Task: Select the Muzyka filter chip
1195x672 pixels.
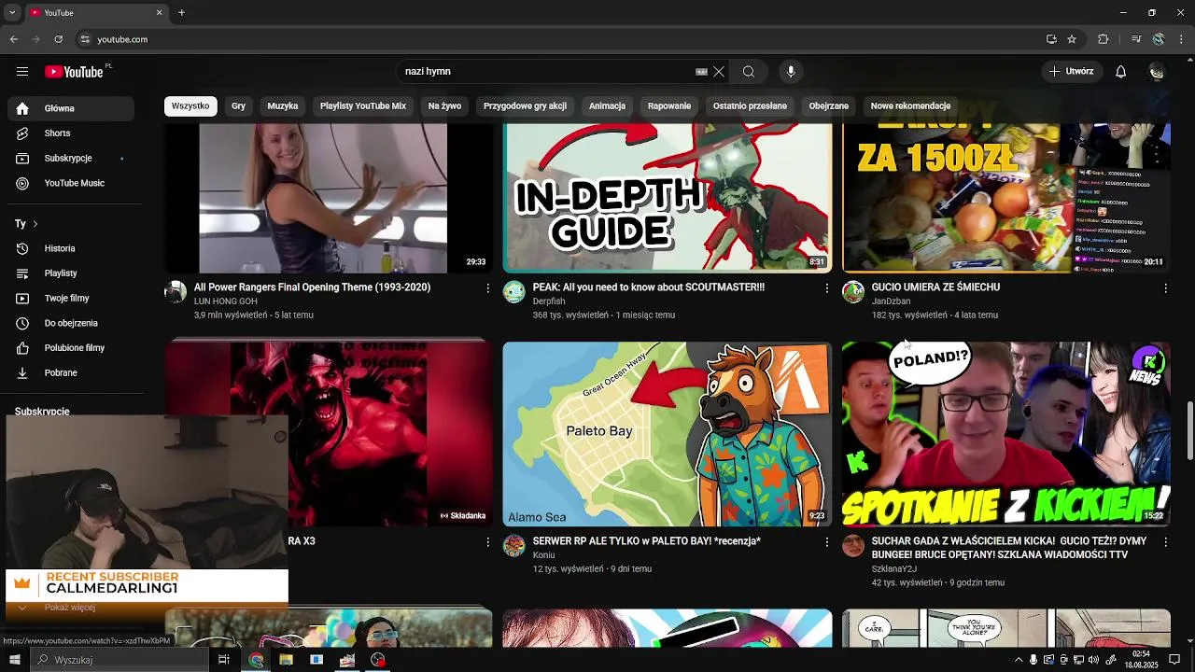Action: (283, 106)
